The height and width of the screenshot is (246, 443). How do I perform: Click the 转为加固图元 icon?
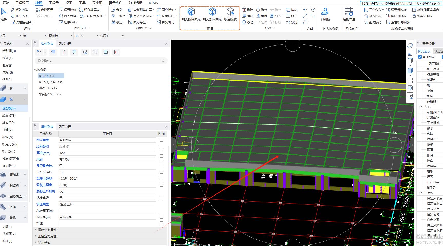point(212,12)
